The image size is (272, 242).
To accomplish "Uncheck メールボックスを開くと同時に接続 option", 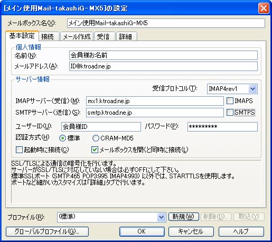I will pyautogui.click(x=95, y=150).
